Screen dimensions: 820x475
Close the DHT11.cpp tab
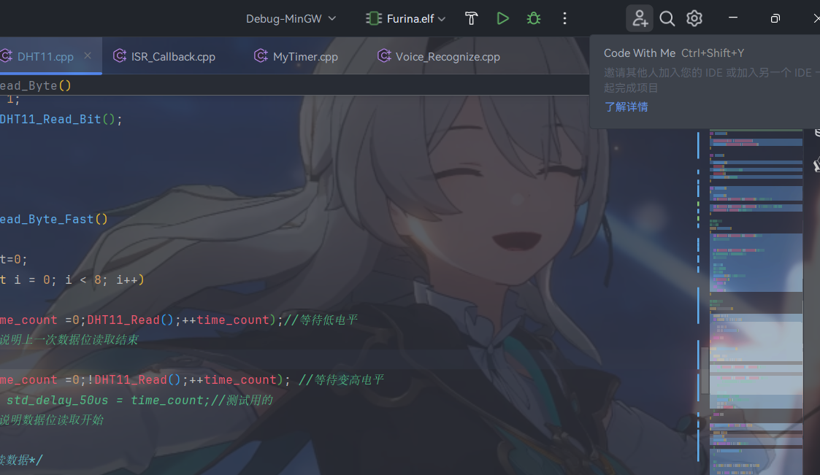pos(88,55)
